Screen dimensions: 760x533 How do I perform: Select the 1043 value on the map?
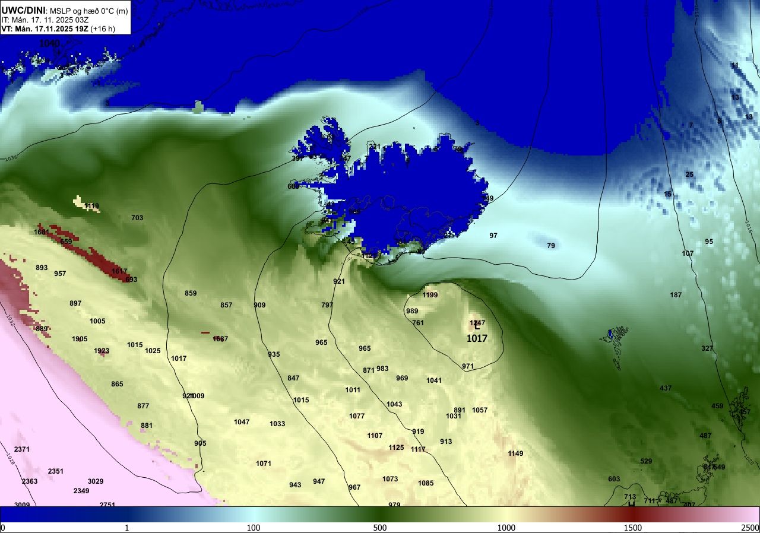coord(394,404)
